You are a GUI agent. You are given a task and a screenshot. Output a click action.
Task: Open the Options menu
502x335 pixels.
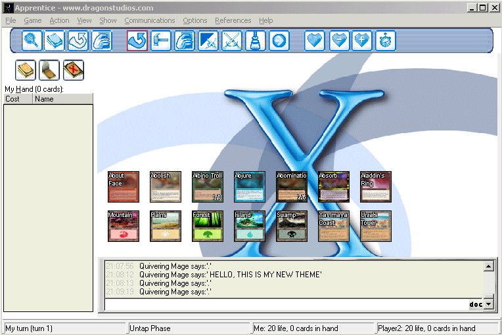click(195, 20)
